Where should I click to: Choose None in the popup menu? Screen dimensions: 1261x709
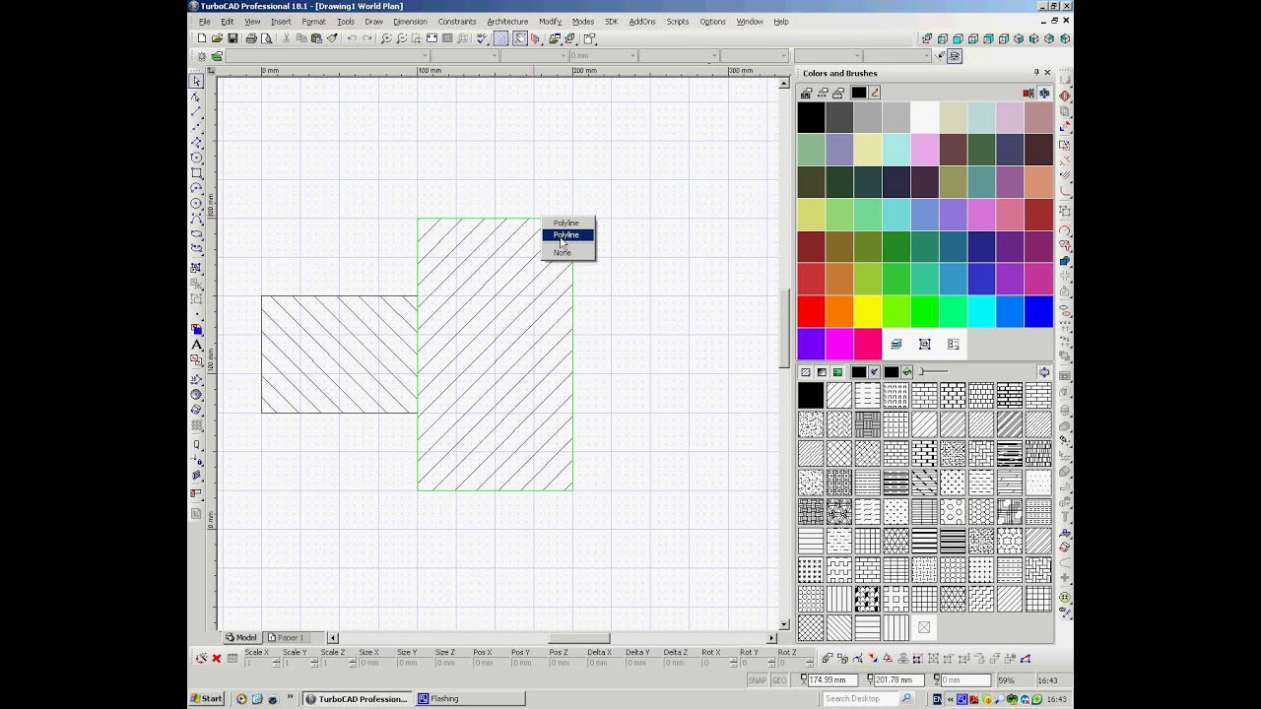[563, 253]
